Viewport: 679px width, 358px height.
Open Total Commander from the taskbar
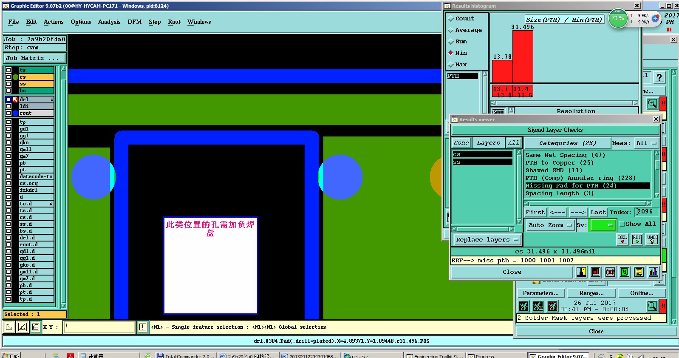pos(185,355)
